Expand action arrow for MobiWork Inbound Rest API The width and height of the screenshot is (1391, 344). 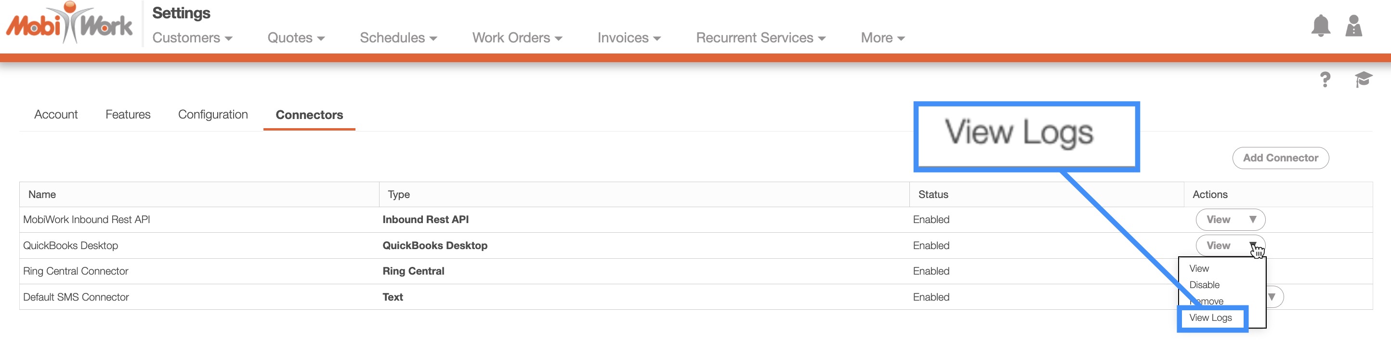coord(1252,219)
